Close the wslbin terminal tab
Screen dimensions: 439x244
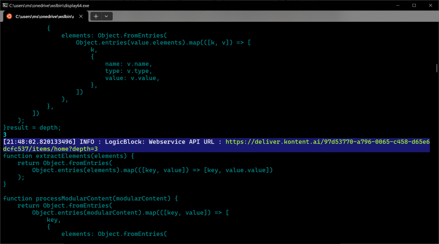tap(81, 16)
